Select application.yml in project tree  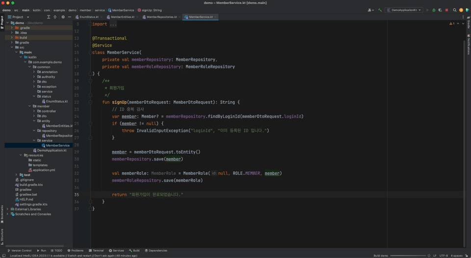44,170
